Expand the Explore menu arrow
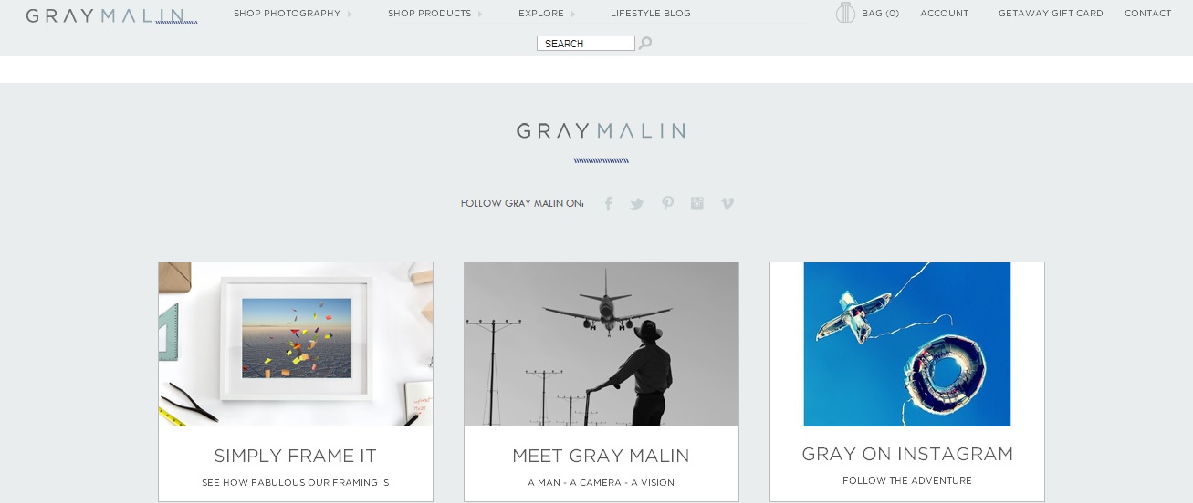1193x503 pixels. [573, 14]
